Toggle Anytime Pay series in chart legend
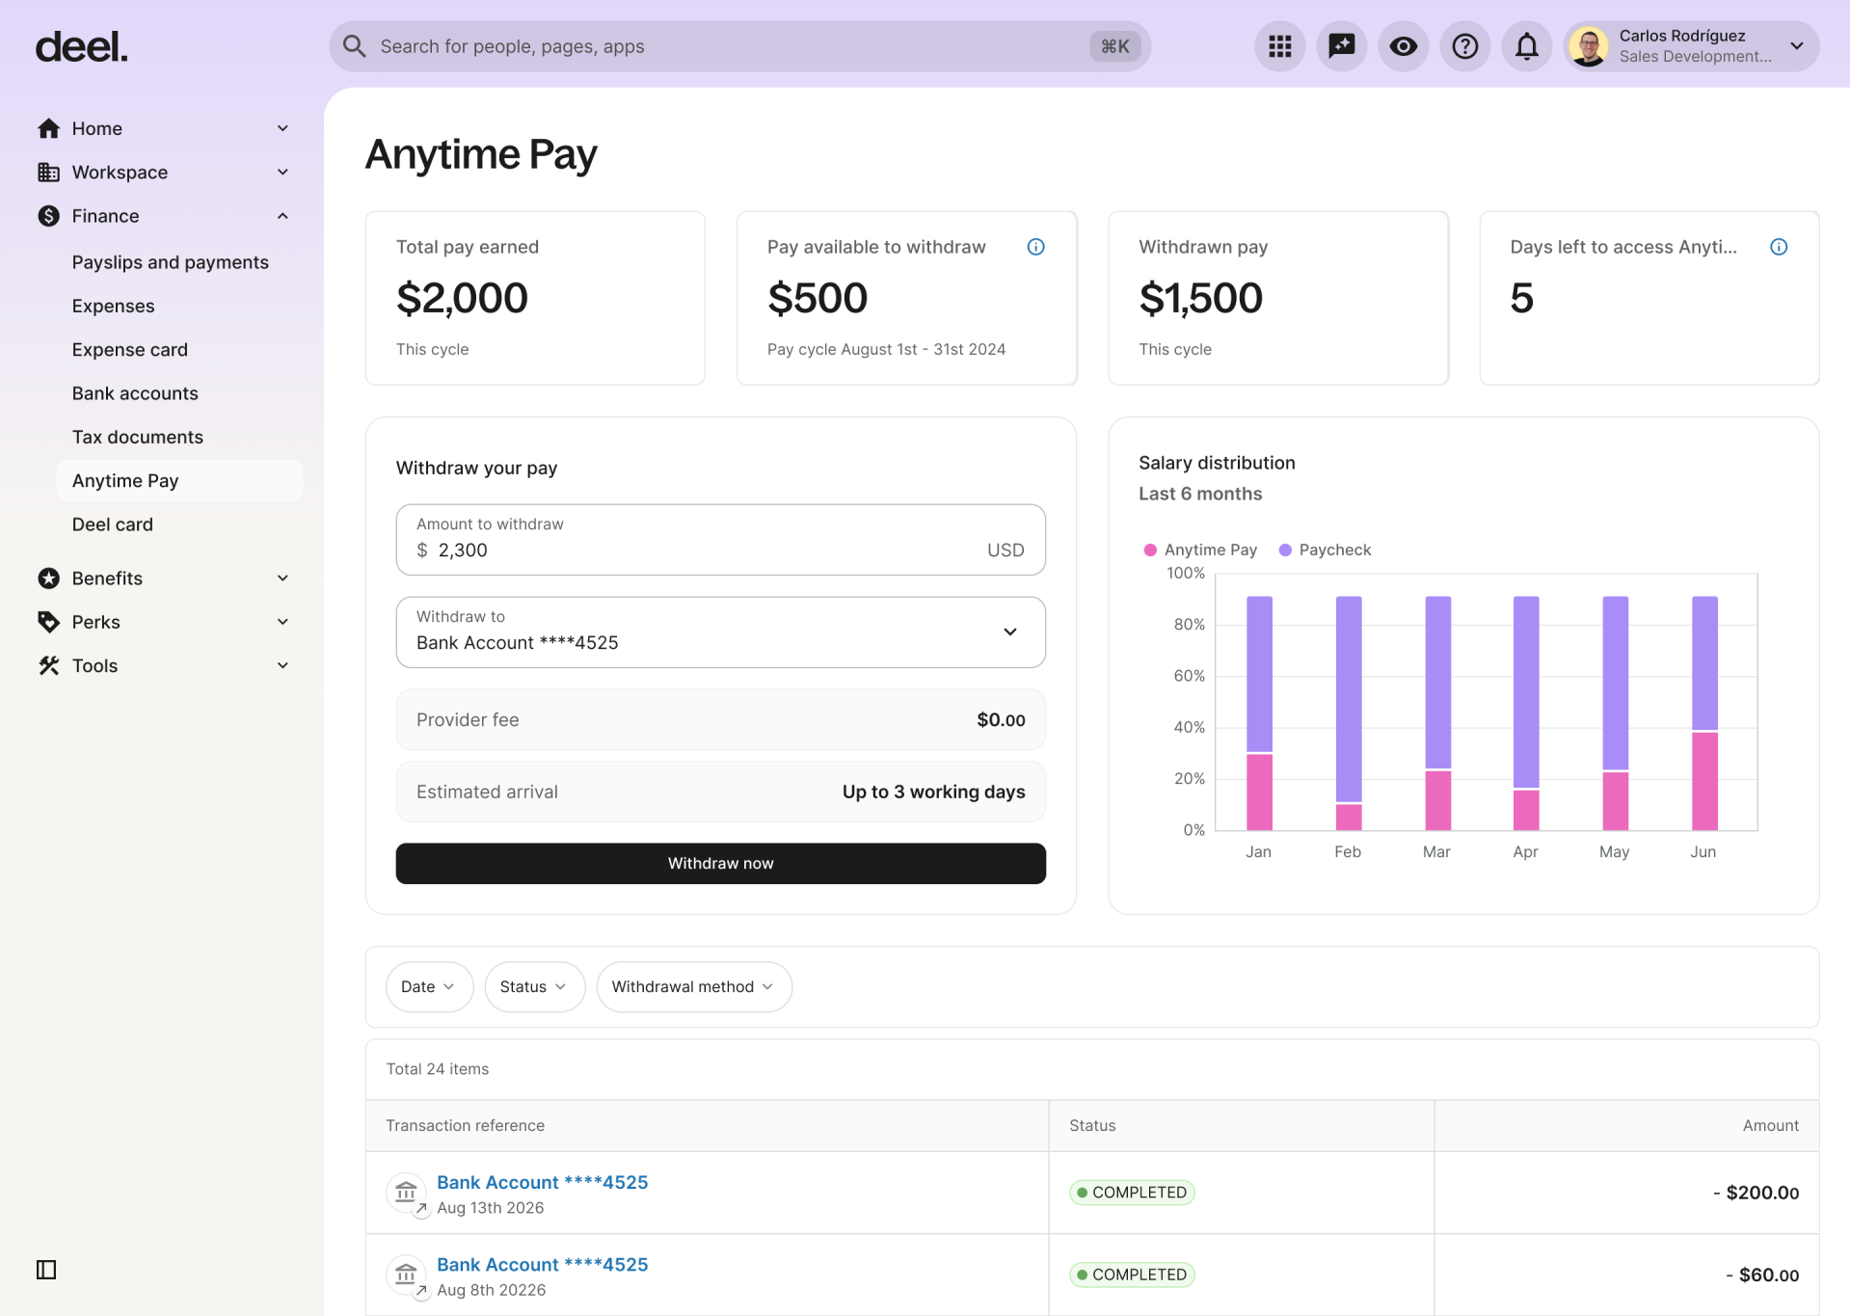Screen dimensions: 1850x1316 click(1200, 550)
